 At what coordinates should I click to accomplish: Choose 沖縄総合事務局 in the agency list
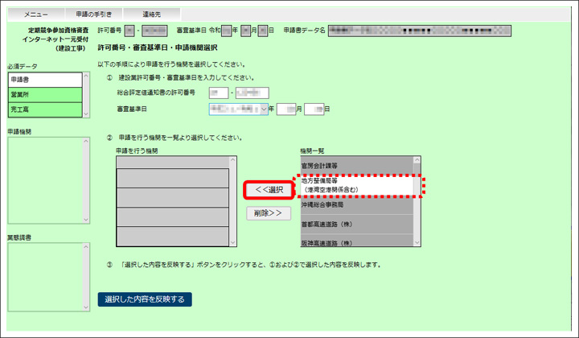(x=355, y=206)
